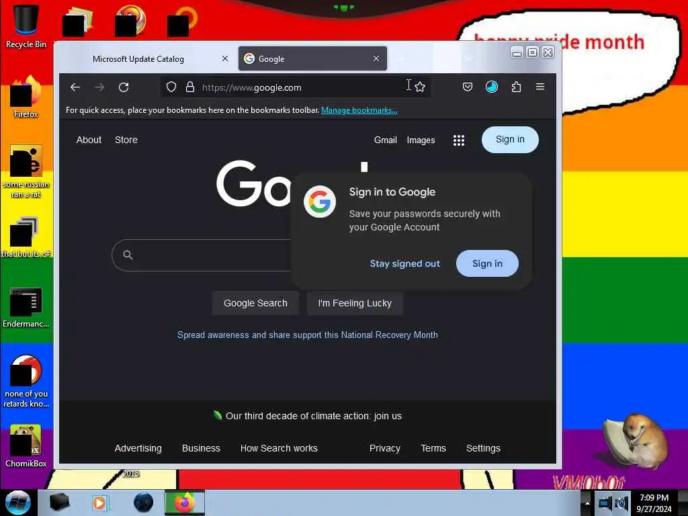Click the network tray icon
This screenshot has height=516, width=688.
pyautogui.click(x=605, y=503)
